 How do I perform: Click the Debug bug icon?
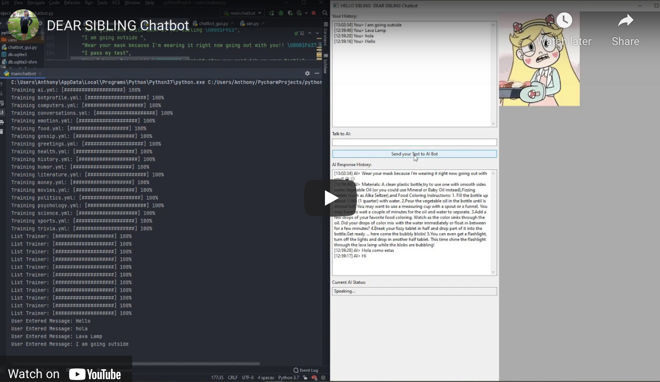(281, 13)
